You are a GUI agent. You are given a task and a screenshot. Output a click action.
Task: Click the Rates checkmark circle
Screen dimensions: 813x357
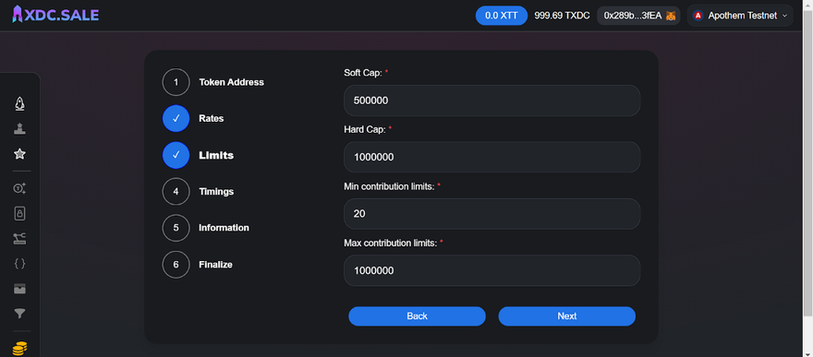(176, 118)
